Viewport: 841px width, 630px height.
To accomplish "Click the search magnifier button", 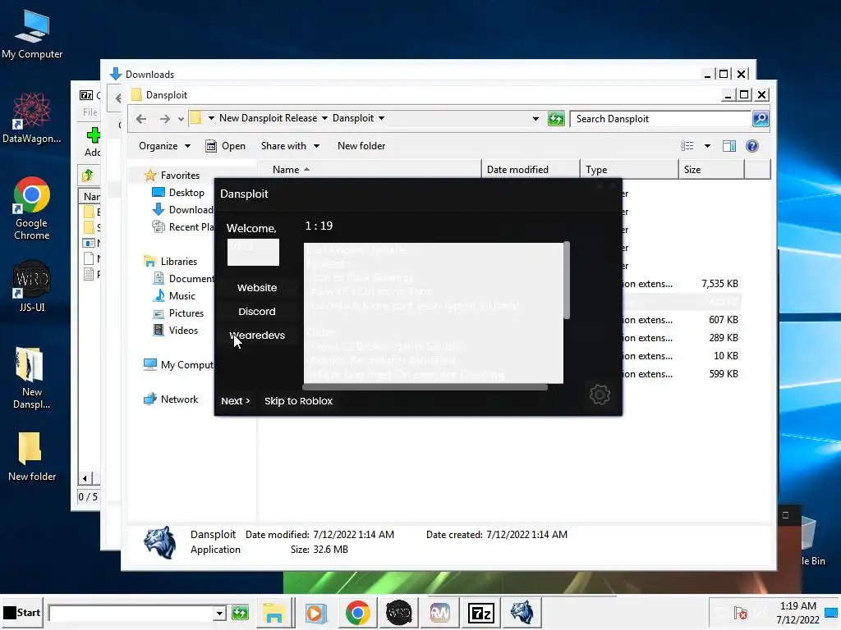I will pyautogui.click(x=761, y=118).
